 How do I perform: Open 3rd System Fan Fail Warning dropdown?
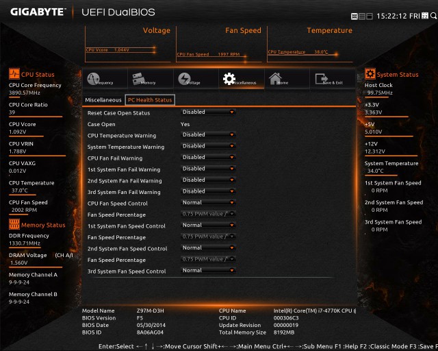click(x=208, y=191)
